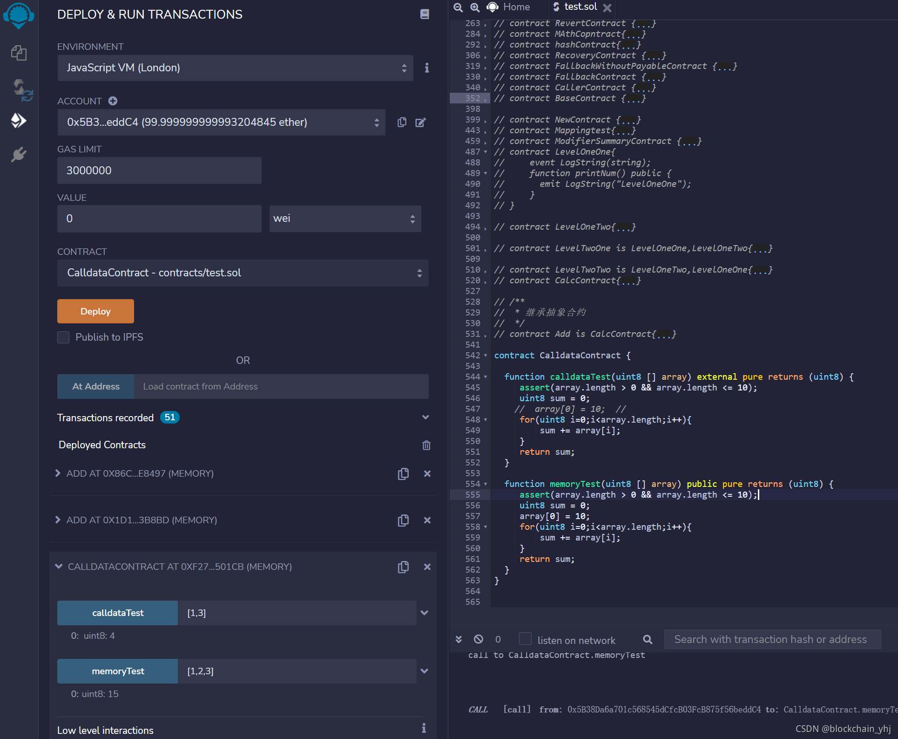Enable Publish to IPFS checkbox
Image resolution: width=898 pixels, height=739 pixels.
[63, 337]
